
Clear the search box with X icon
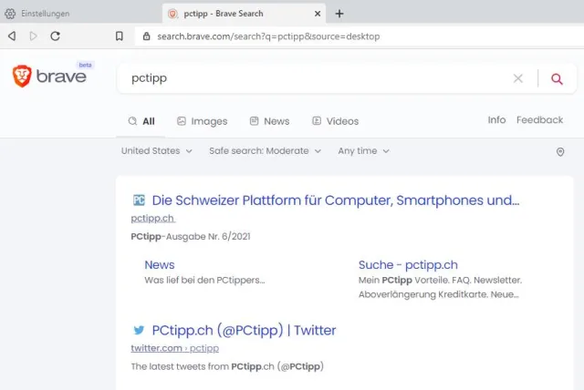[x=518, y=78]
